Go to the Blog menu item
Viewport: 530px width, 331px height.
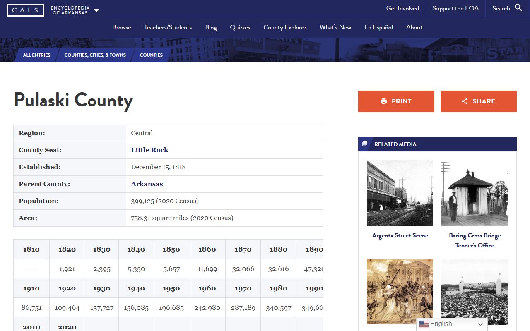[x=211, y=27]
